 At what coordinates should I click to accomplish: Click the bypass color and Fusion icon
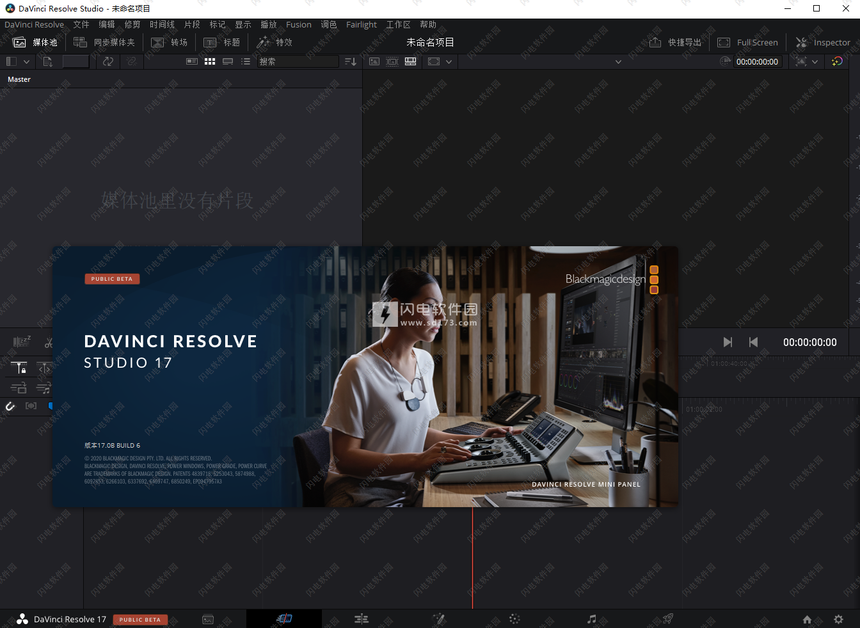click(837, 61)
